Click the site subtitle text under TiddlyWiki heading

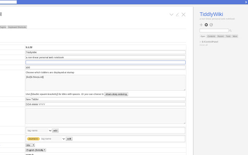[217, 19]
